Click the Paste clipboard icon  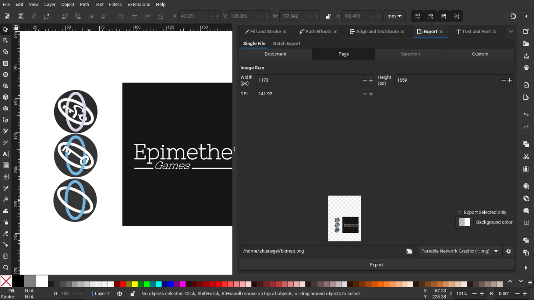click(526, 169)
